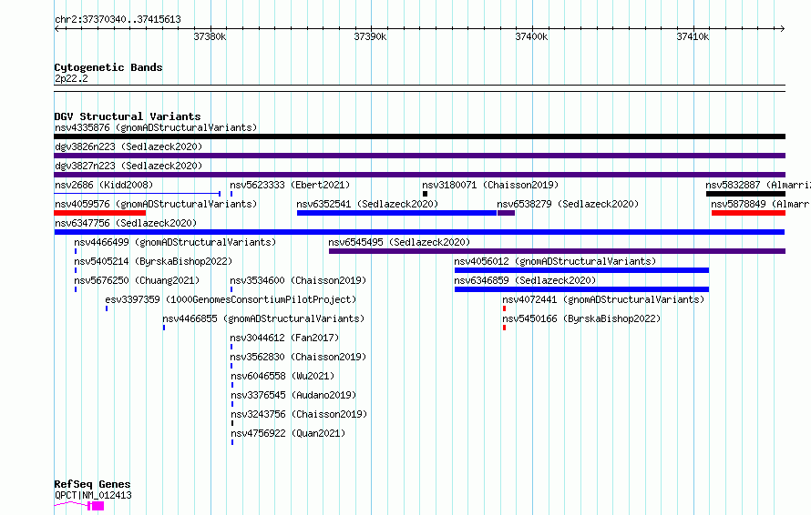Open the nsv6346859 (Sedlazeck2020) label
The width and height of the screenshot is (811, 515).
tap(525, 280)
